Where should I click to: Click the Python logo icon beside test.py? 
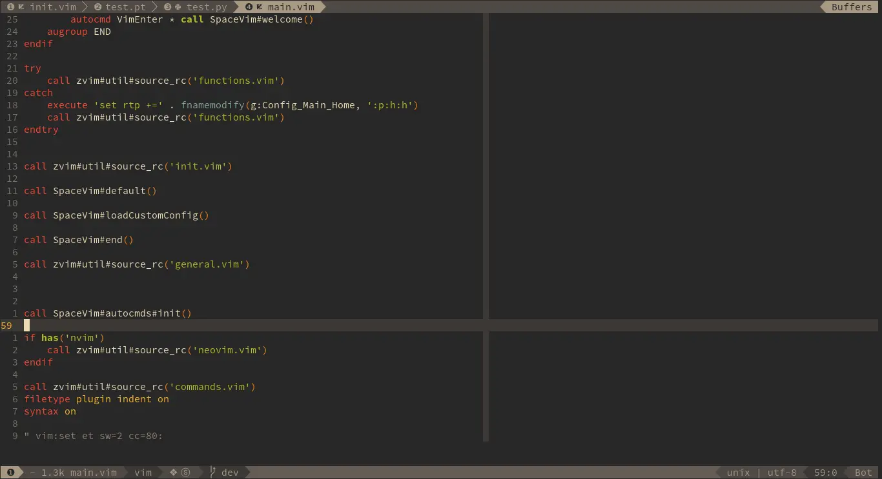pyautogui.click(x=179, y=6)
